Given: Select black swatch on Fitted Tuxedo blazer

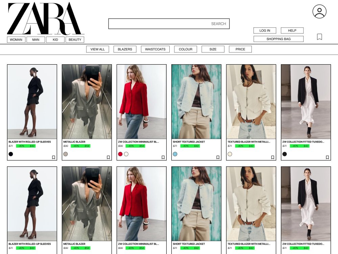Looking at the screenshot, I should tap(285, 154).
